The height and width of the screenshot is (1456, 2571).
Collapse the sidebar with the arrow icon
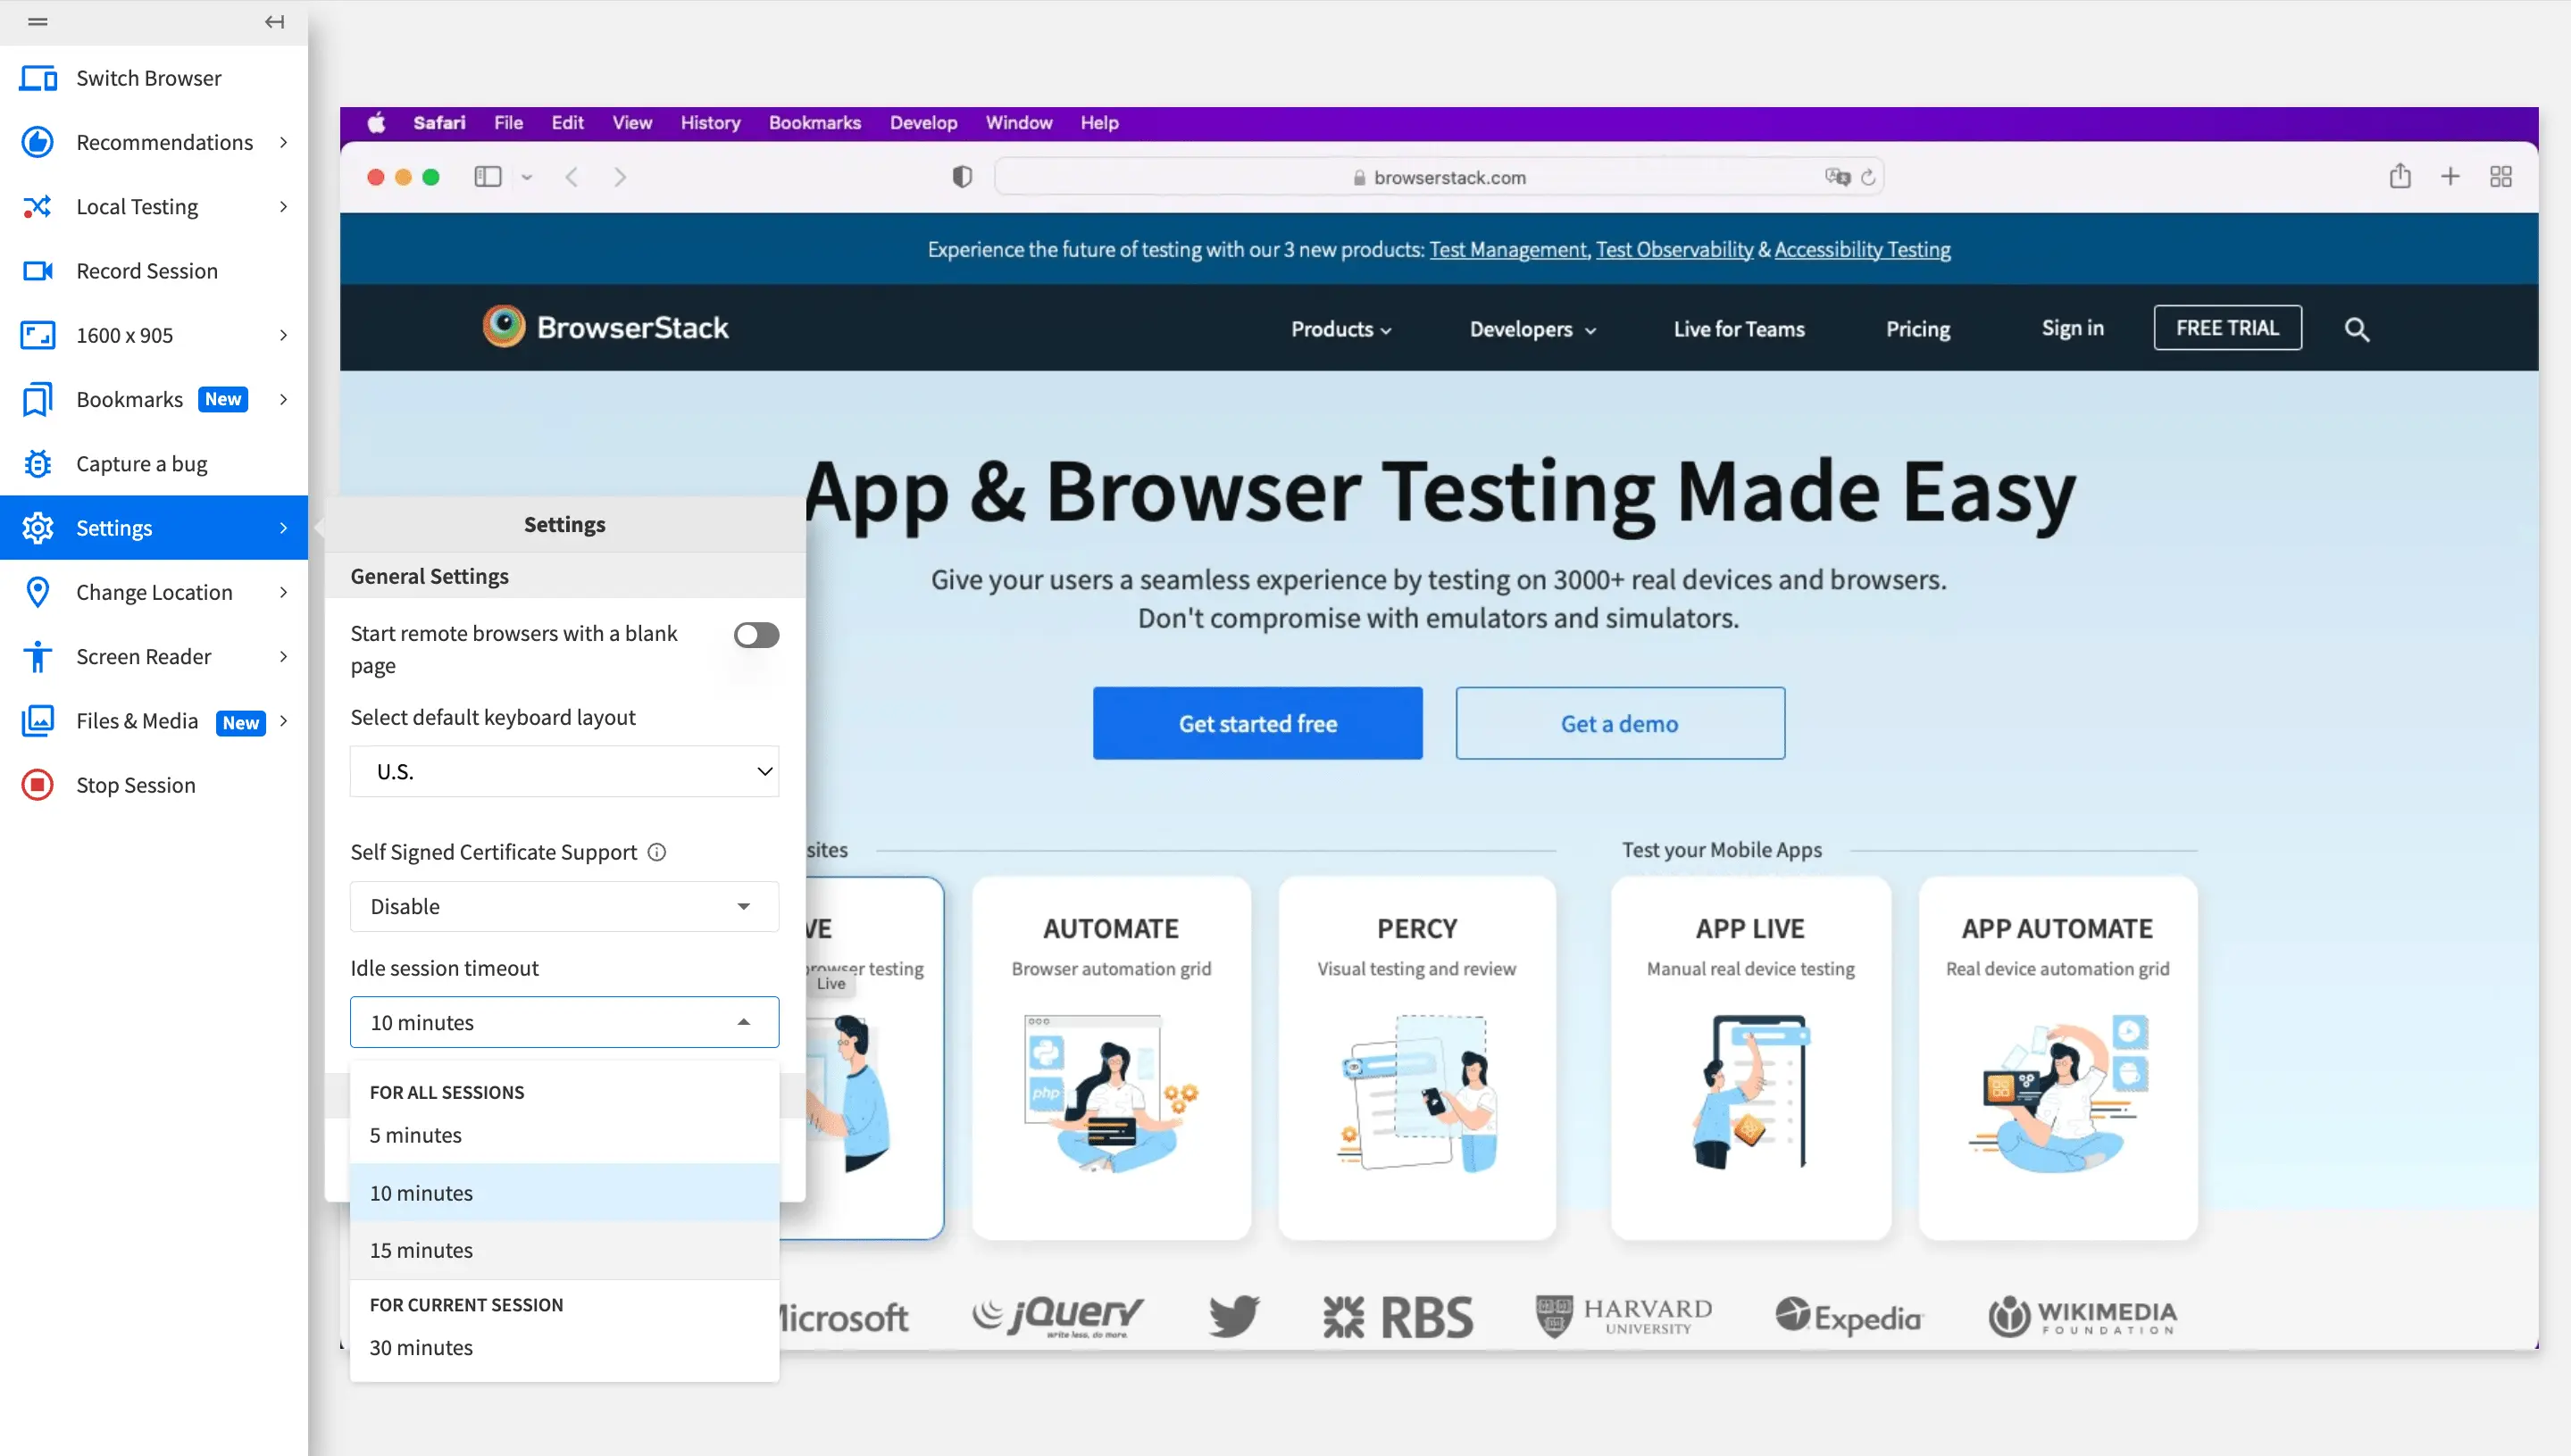click(274, 22)
